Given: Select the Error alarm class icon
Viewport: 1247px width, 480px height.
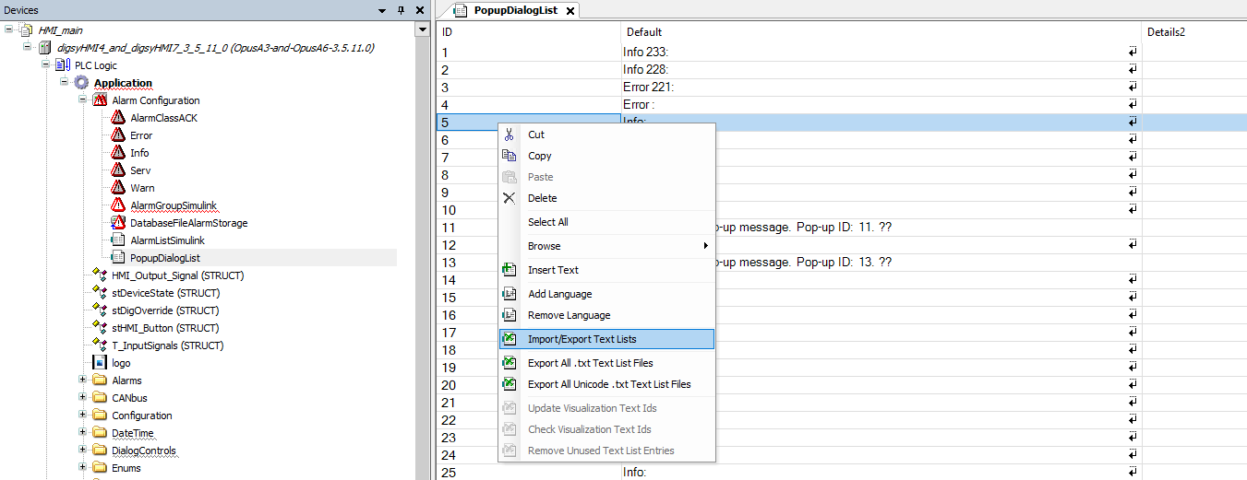Looking at the screenshot, I should tap(117, 135).
